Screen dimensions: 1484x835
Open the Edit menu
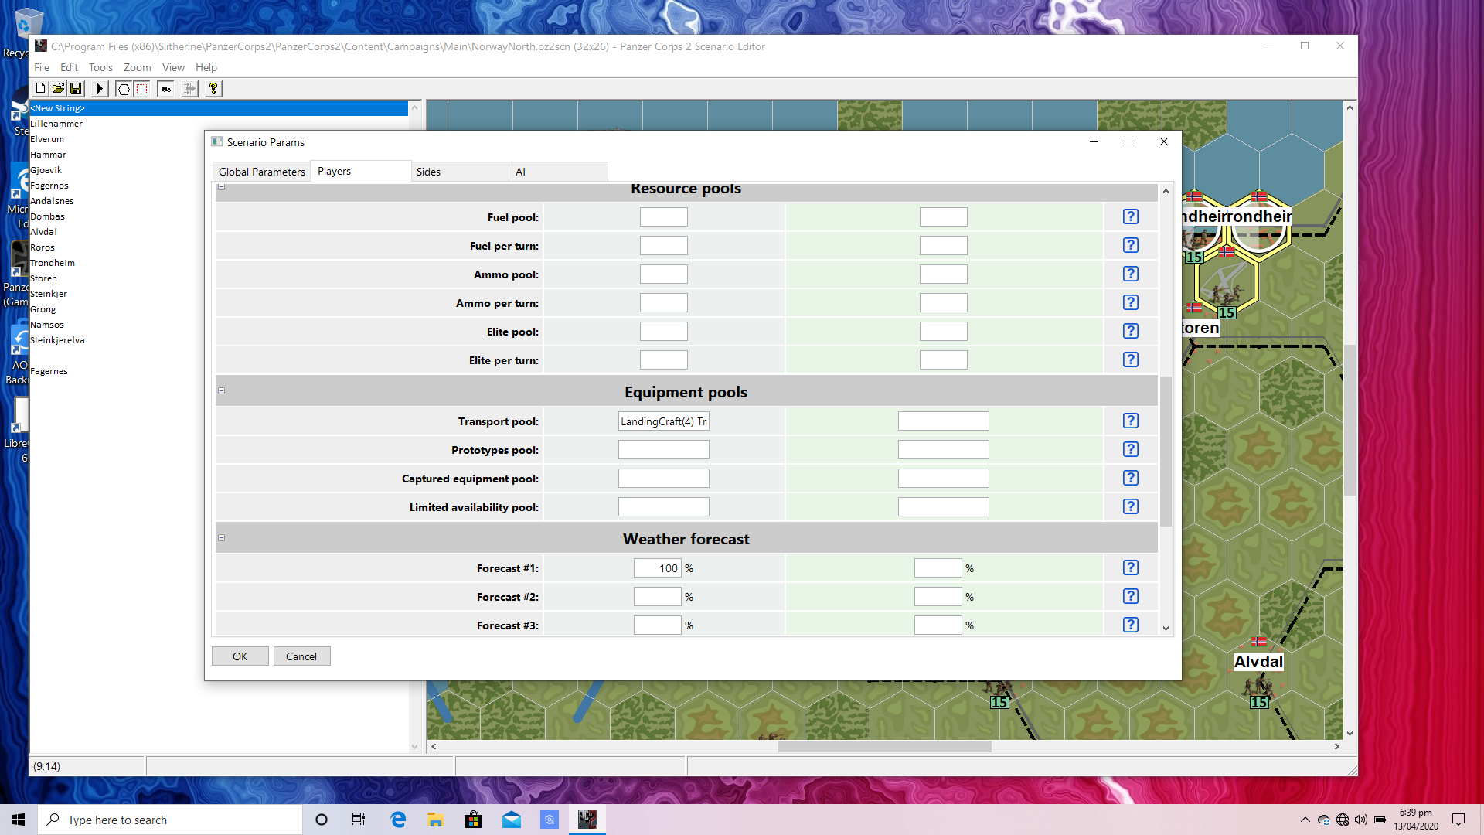point(69,68)
